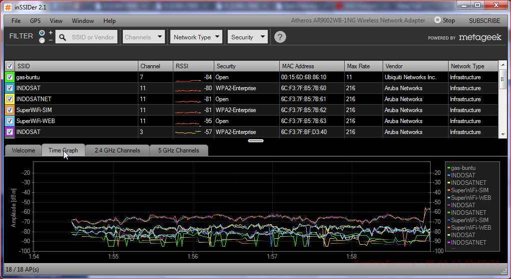Image resolution: width=511 pixels, height=279 pixels.
Task: Click RSSI value -57 cell
Action: pyautogui.click(x=208, y=132)
